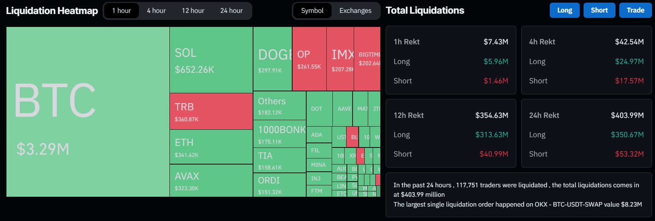Select the AVAX heatmap tile

211,181
